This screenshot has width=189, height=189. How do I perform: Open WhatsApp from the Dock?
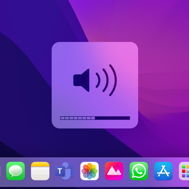pos(139,171)
